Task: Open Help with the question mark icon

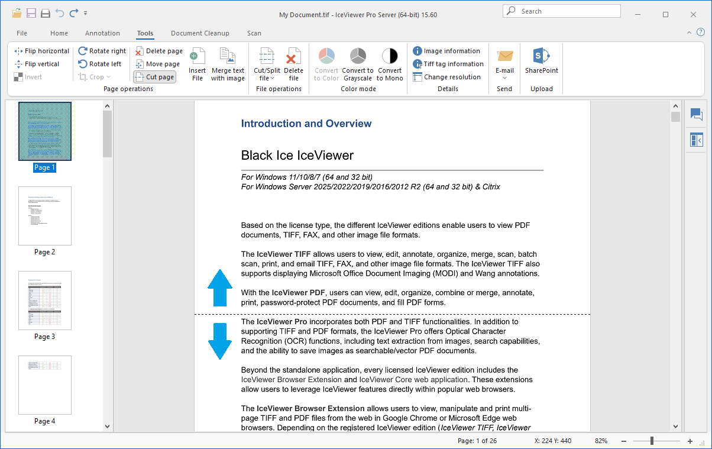Action: 701,32
